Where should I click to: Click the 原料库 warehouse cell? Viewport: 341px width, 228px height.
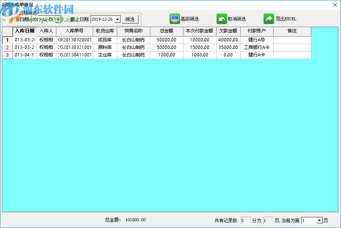(105, 47)
